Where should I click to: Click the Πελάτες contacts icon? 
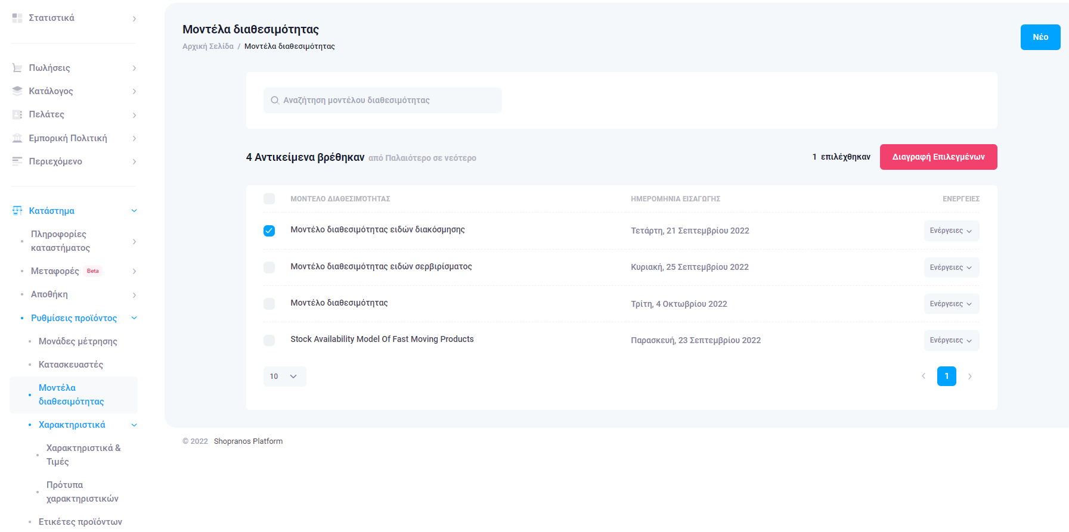pyautogui.click(x=17, y=114)
